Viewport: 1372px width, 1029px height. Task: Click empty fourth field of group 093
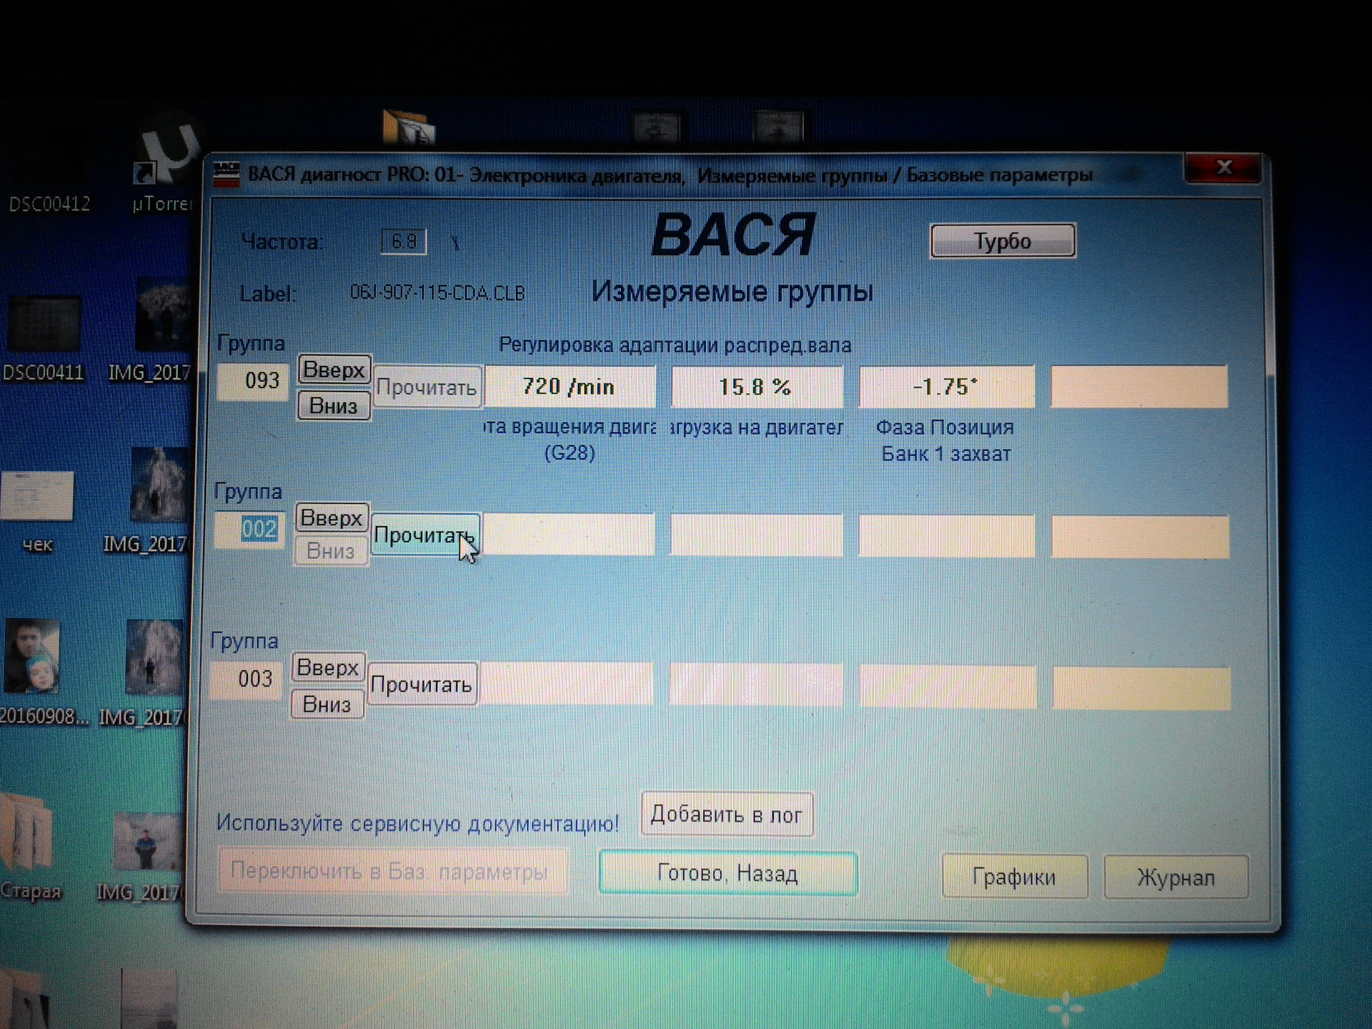pyautogui.click(x=1139, y=387)
